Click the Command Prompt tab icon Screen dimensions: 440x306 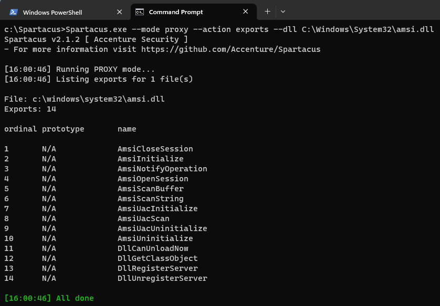coord(140,12)
